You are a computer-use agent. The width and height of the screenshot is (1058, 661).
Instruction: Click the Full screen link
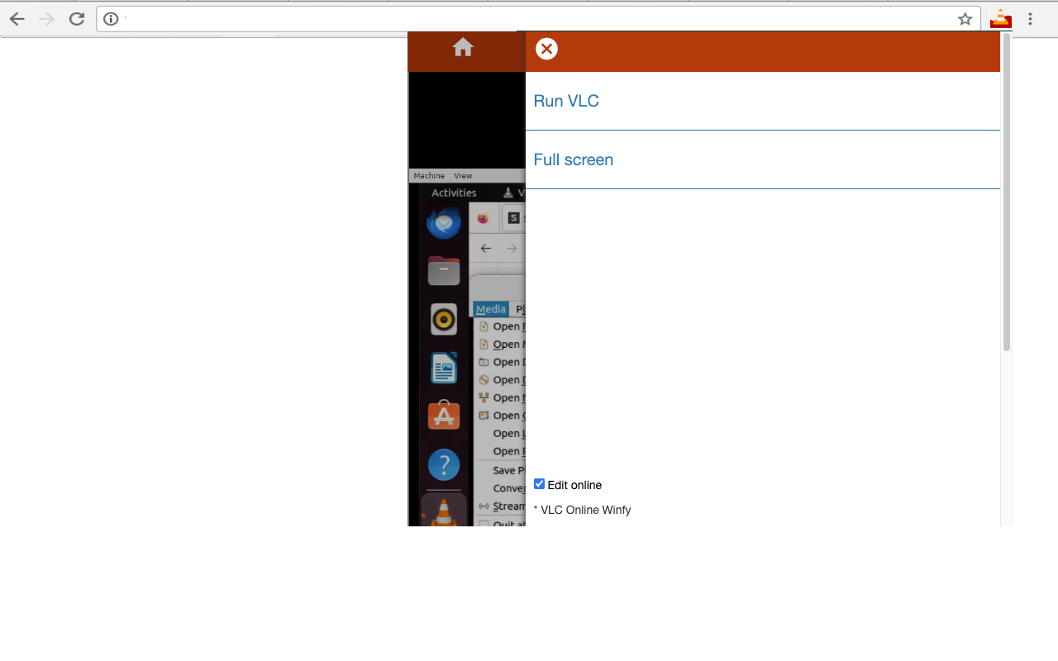pos(573,159)
